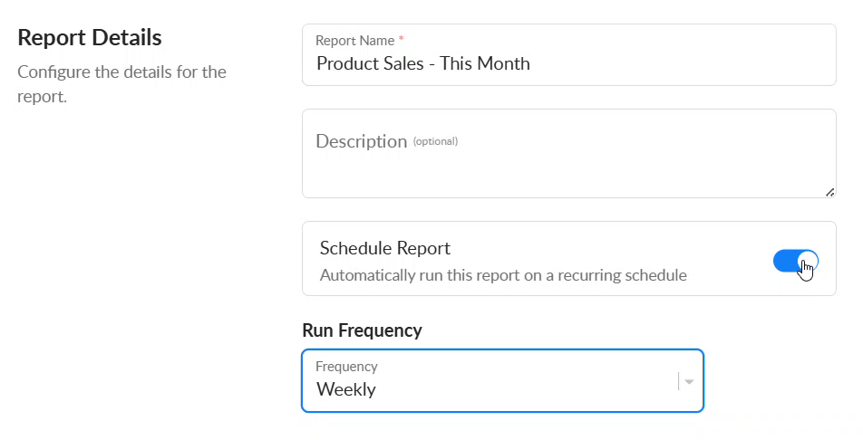The height and width of the screenshot is (440, 863).
Task: Click the Description box resize handle
Action: pos(829,192)
